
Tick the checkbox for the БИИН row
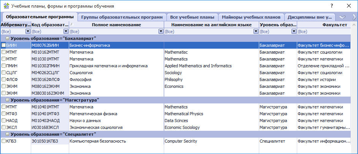pos(3,45)
